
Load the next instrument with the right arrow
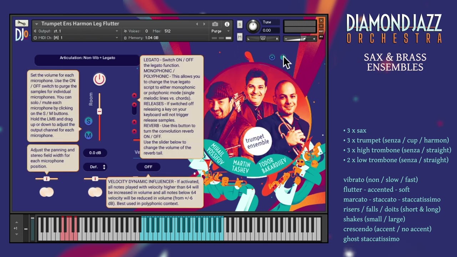(x=204, y=24)
